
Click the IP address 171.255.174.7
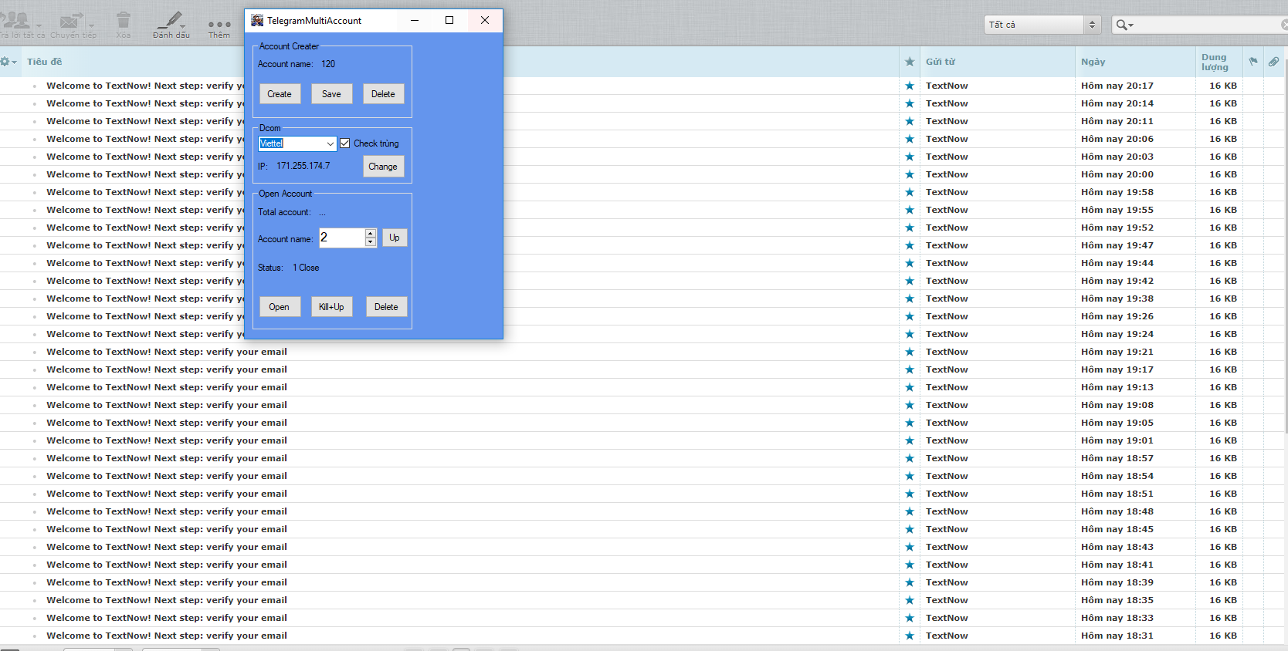coord(303,166)
